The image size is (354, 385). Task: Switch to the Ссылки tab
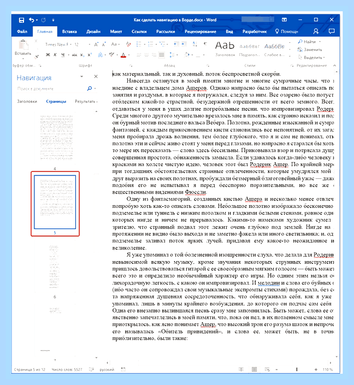point(139,31)
